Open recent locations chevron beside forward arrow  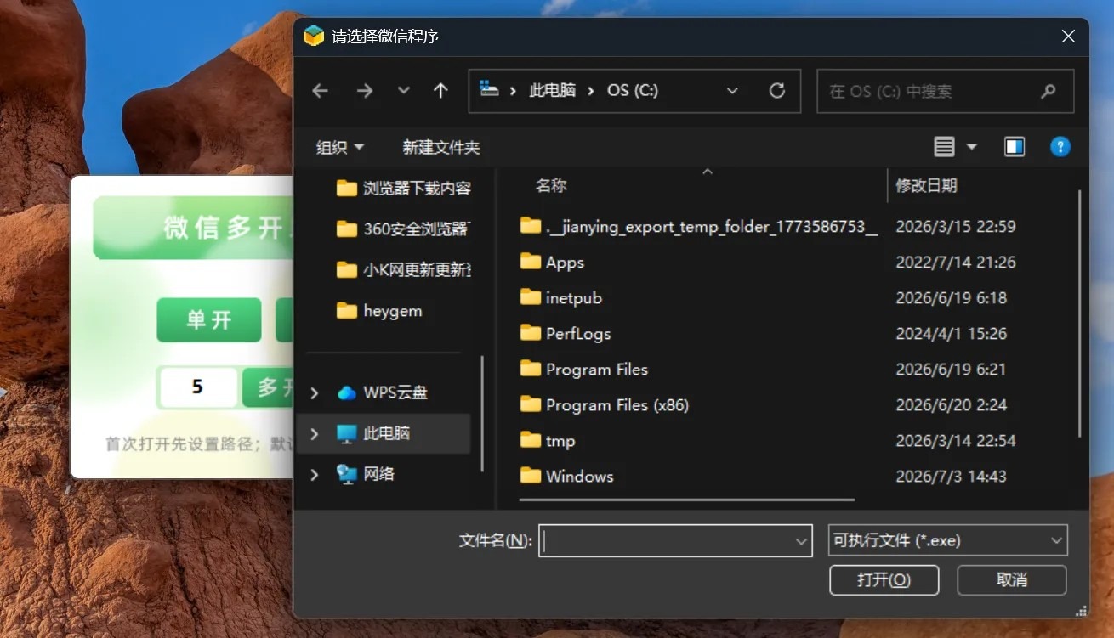pos(404,91)
